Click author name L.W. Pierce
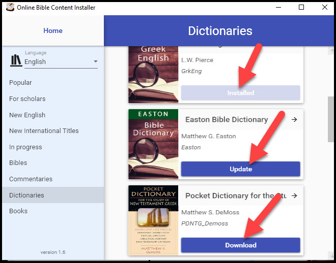 197,60
